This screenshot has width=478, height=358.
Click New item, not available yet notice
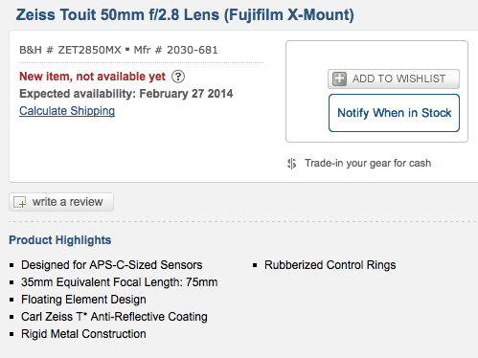coord(92,77)
